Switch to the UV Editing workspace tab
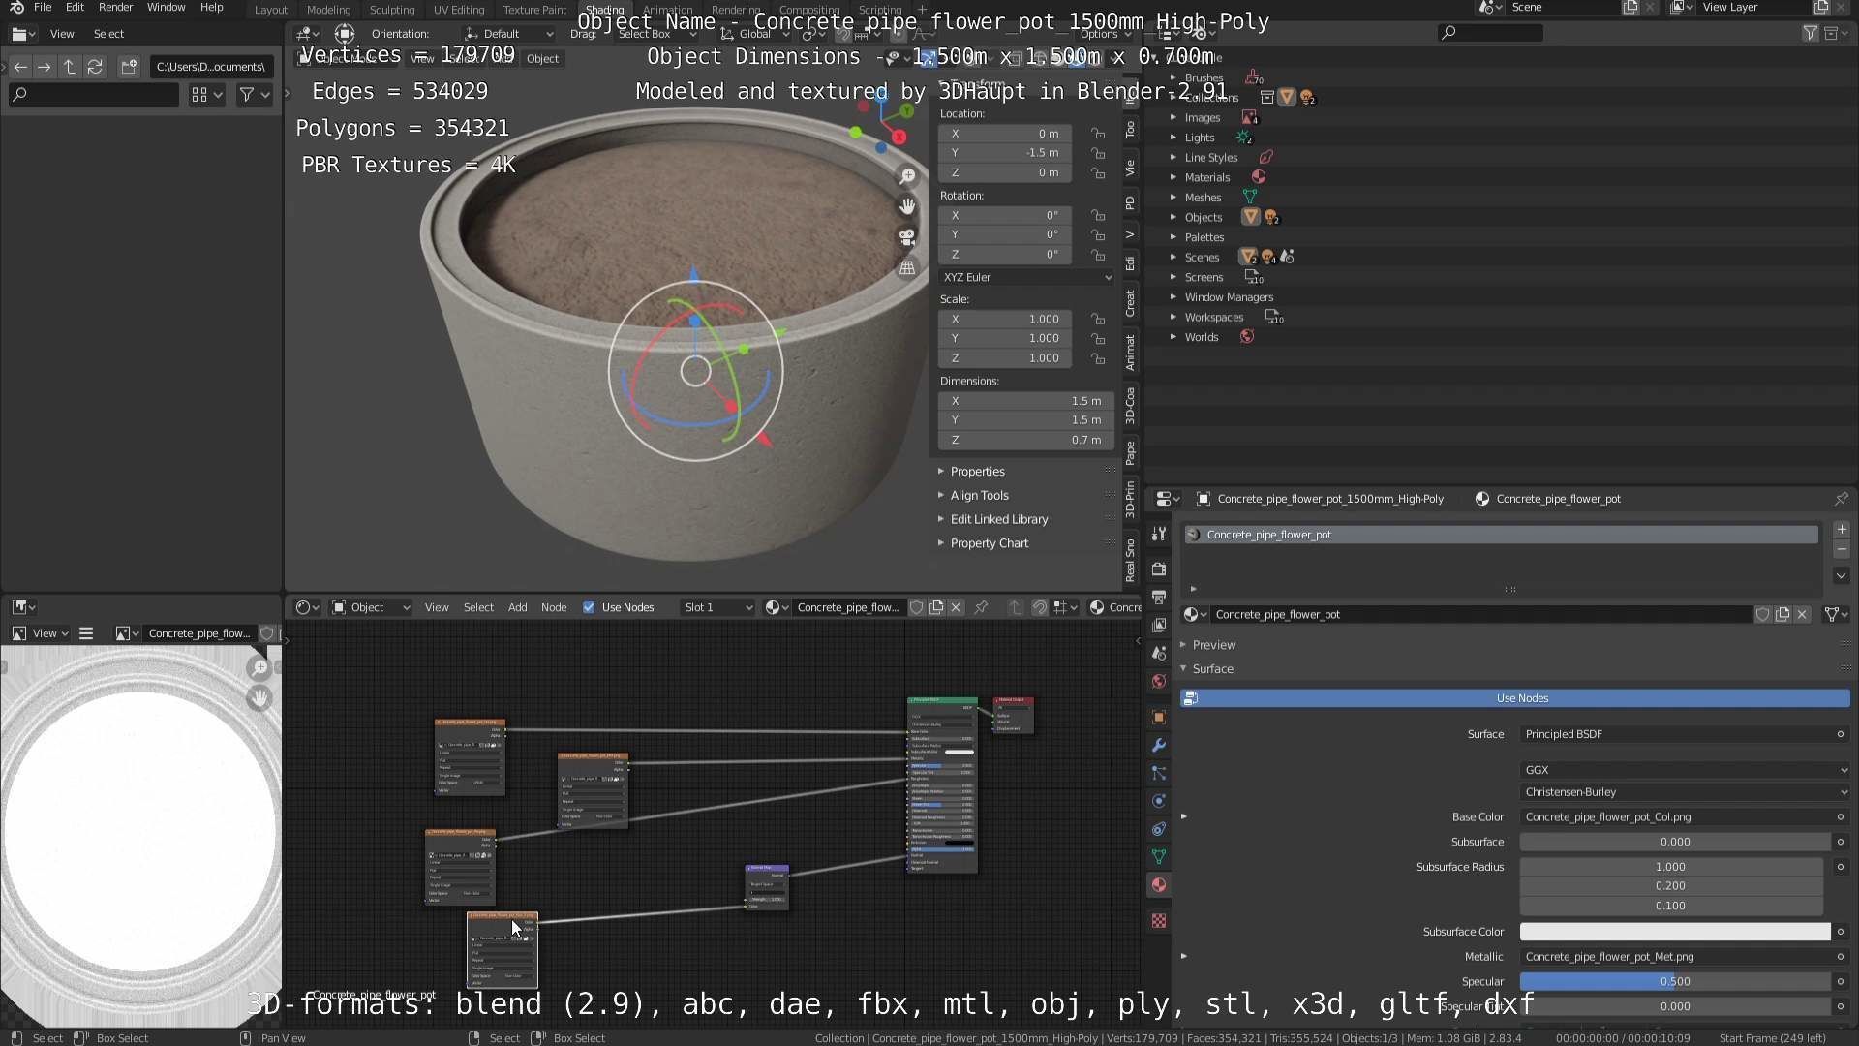Viewport: 1859px width, 1046px height. [459, 10]
